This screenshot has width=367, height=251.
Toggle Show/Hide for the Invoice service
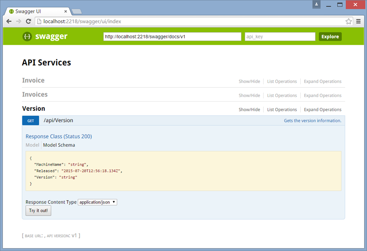[249, 82]
